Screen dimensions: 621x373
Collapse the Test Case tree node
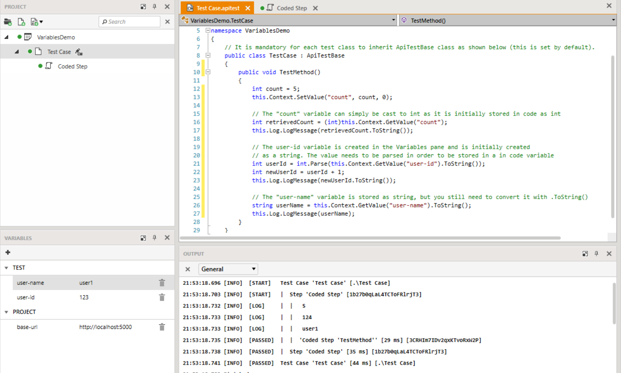(x=17, y=52)
